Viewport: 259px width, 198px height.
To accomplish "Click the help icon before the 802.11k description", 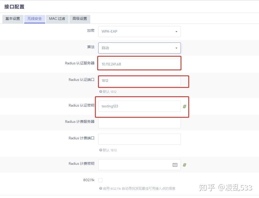I will [x=100, y=188].
